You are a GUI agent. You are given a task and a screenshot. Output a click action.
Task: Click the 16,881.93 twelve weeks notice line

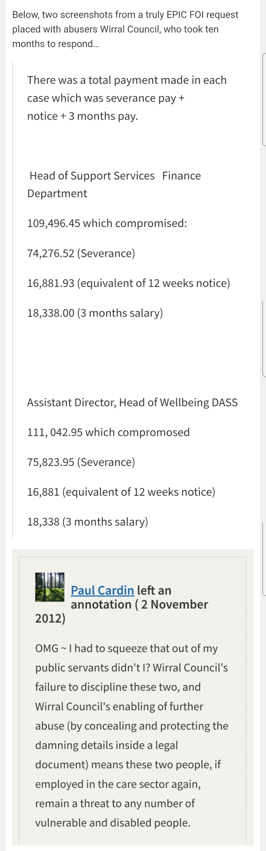128,283
